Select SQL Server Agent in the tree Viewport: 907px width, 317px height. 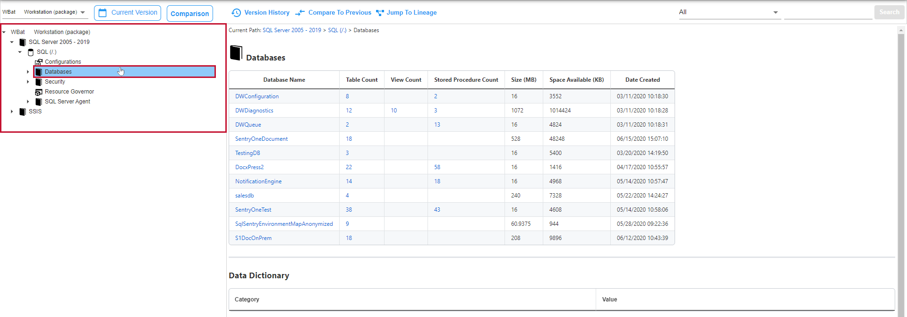(x=68, y=102)
